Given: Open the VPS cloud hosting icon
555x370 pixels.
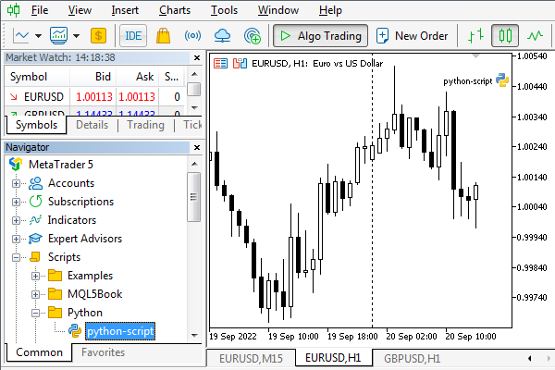Looking at the screenshot, I should 222,36.
